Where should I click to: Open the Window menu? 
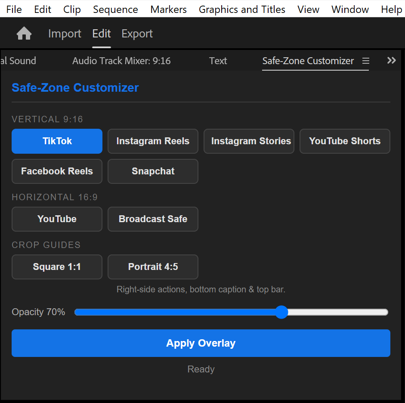[350, 9]
